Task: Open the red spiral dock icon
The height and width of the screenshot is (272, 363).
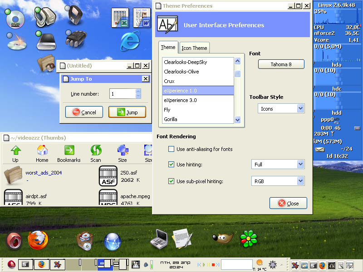Action: (14, 241)
